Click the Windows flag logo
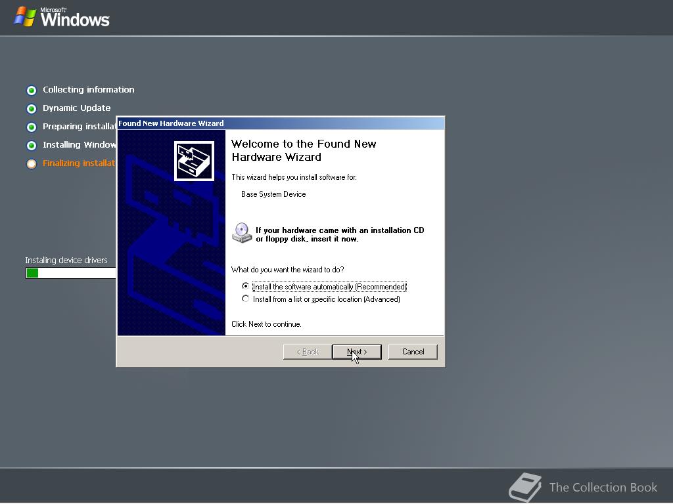Image resolution: width=673 pixels, height=504 pixels. click(24, 17)
